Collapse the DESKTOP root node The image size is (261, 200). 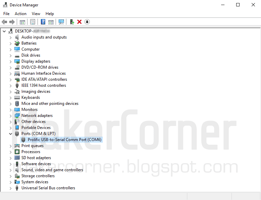(x=4, y=31)
